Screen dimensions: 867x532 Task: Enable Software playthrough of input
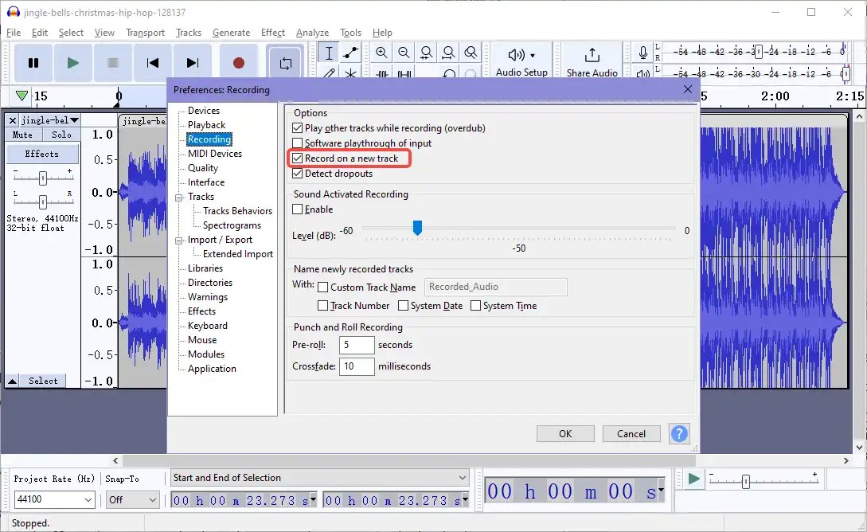point(299,143)
